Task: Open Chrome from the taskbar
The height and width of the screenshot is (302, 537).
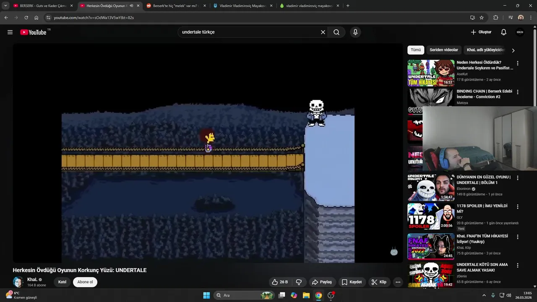Action: pos(318,295)
